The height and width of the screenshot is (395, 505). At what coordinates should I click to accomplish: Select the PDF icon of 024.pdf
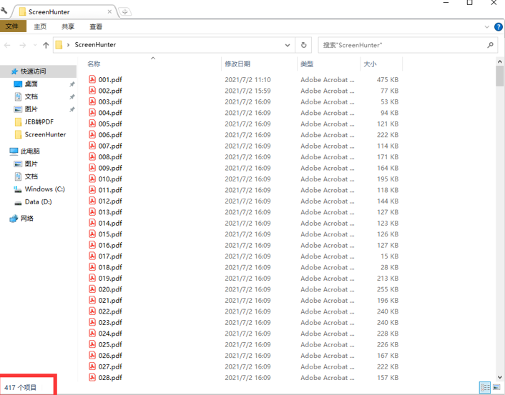click(x=92, y=333)
